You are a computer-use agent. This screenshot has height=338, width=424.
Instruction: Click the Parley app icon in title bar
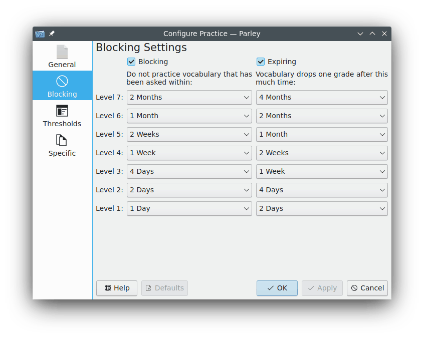pos(40,34)
